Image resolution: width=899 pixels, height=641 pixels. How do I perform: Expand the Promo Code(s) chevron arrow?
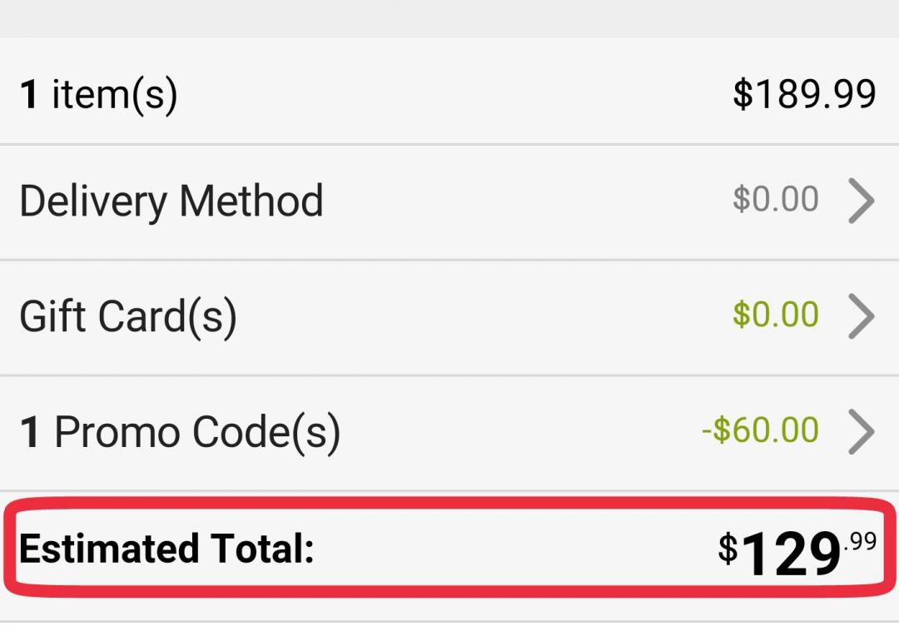tap(862, 432)
